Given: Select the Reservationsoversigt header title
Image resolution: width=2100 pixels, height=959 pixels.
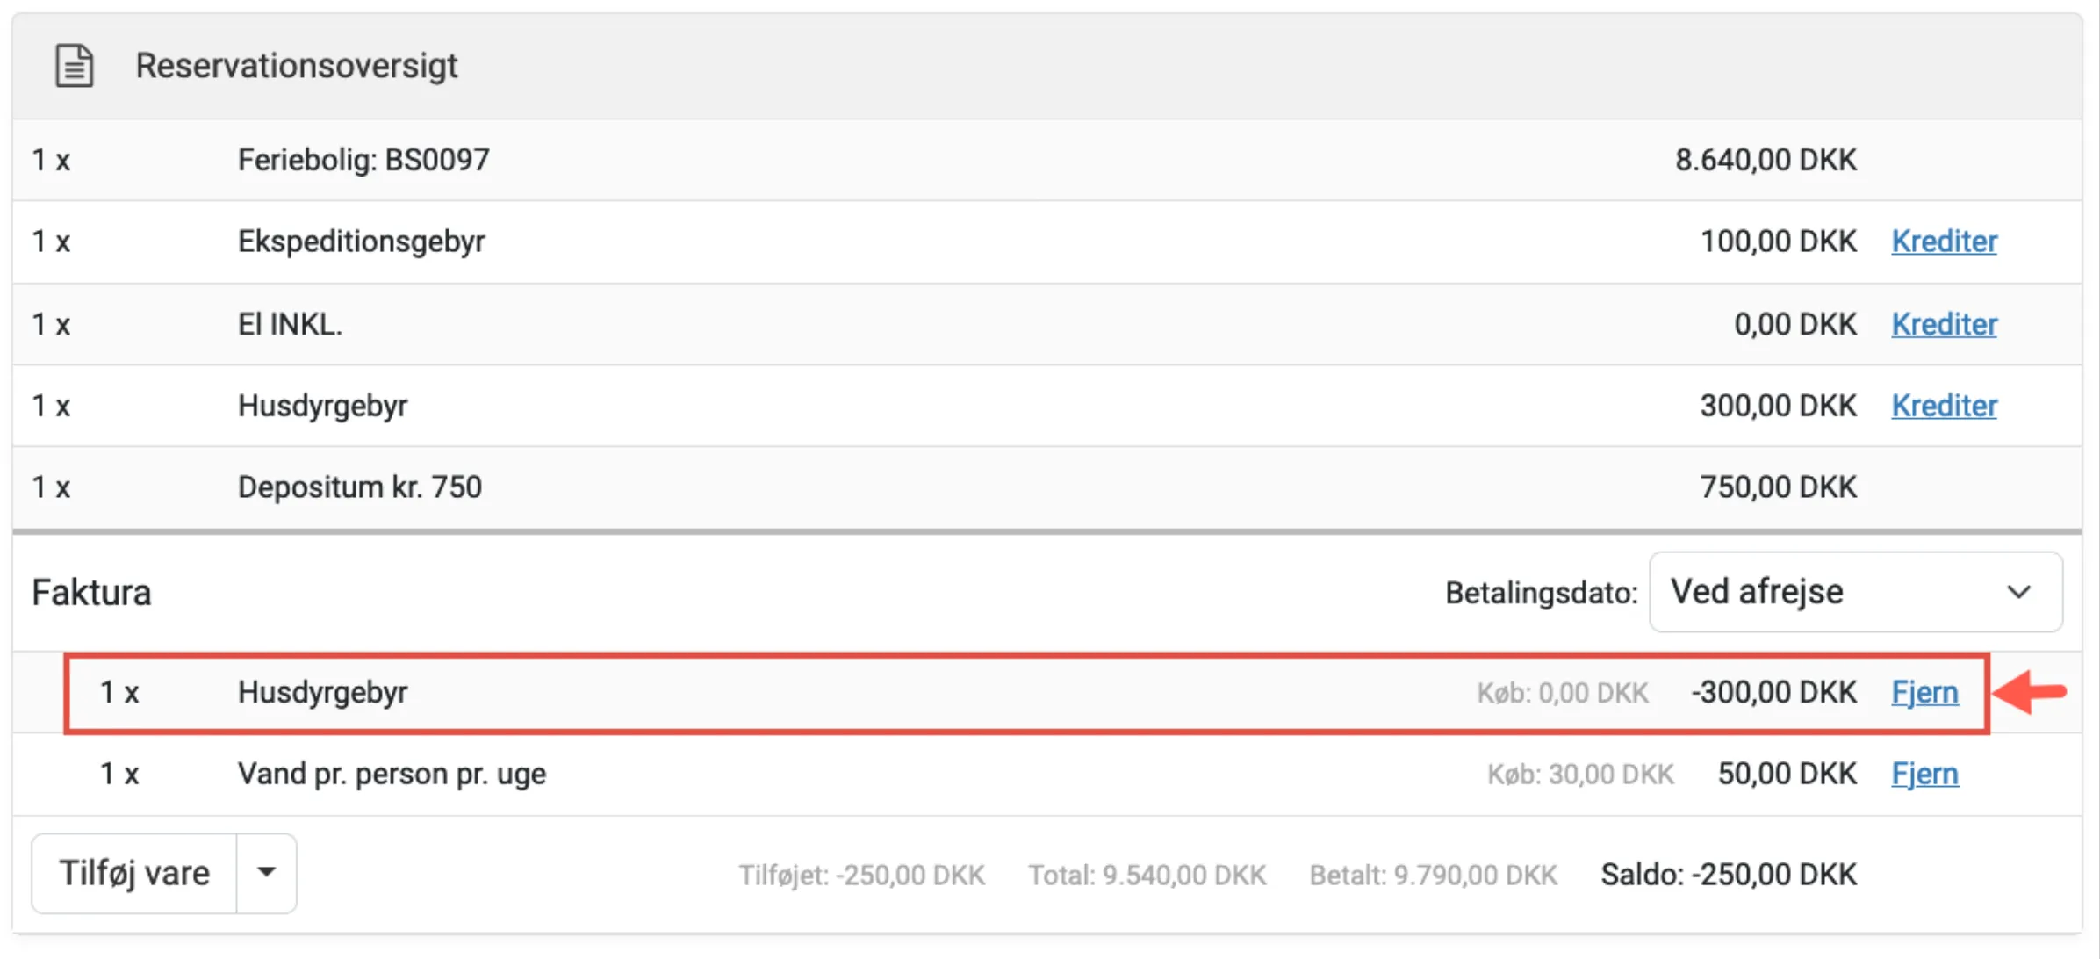Looking at the screenshot, I should [297, 66].
